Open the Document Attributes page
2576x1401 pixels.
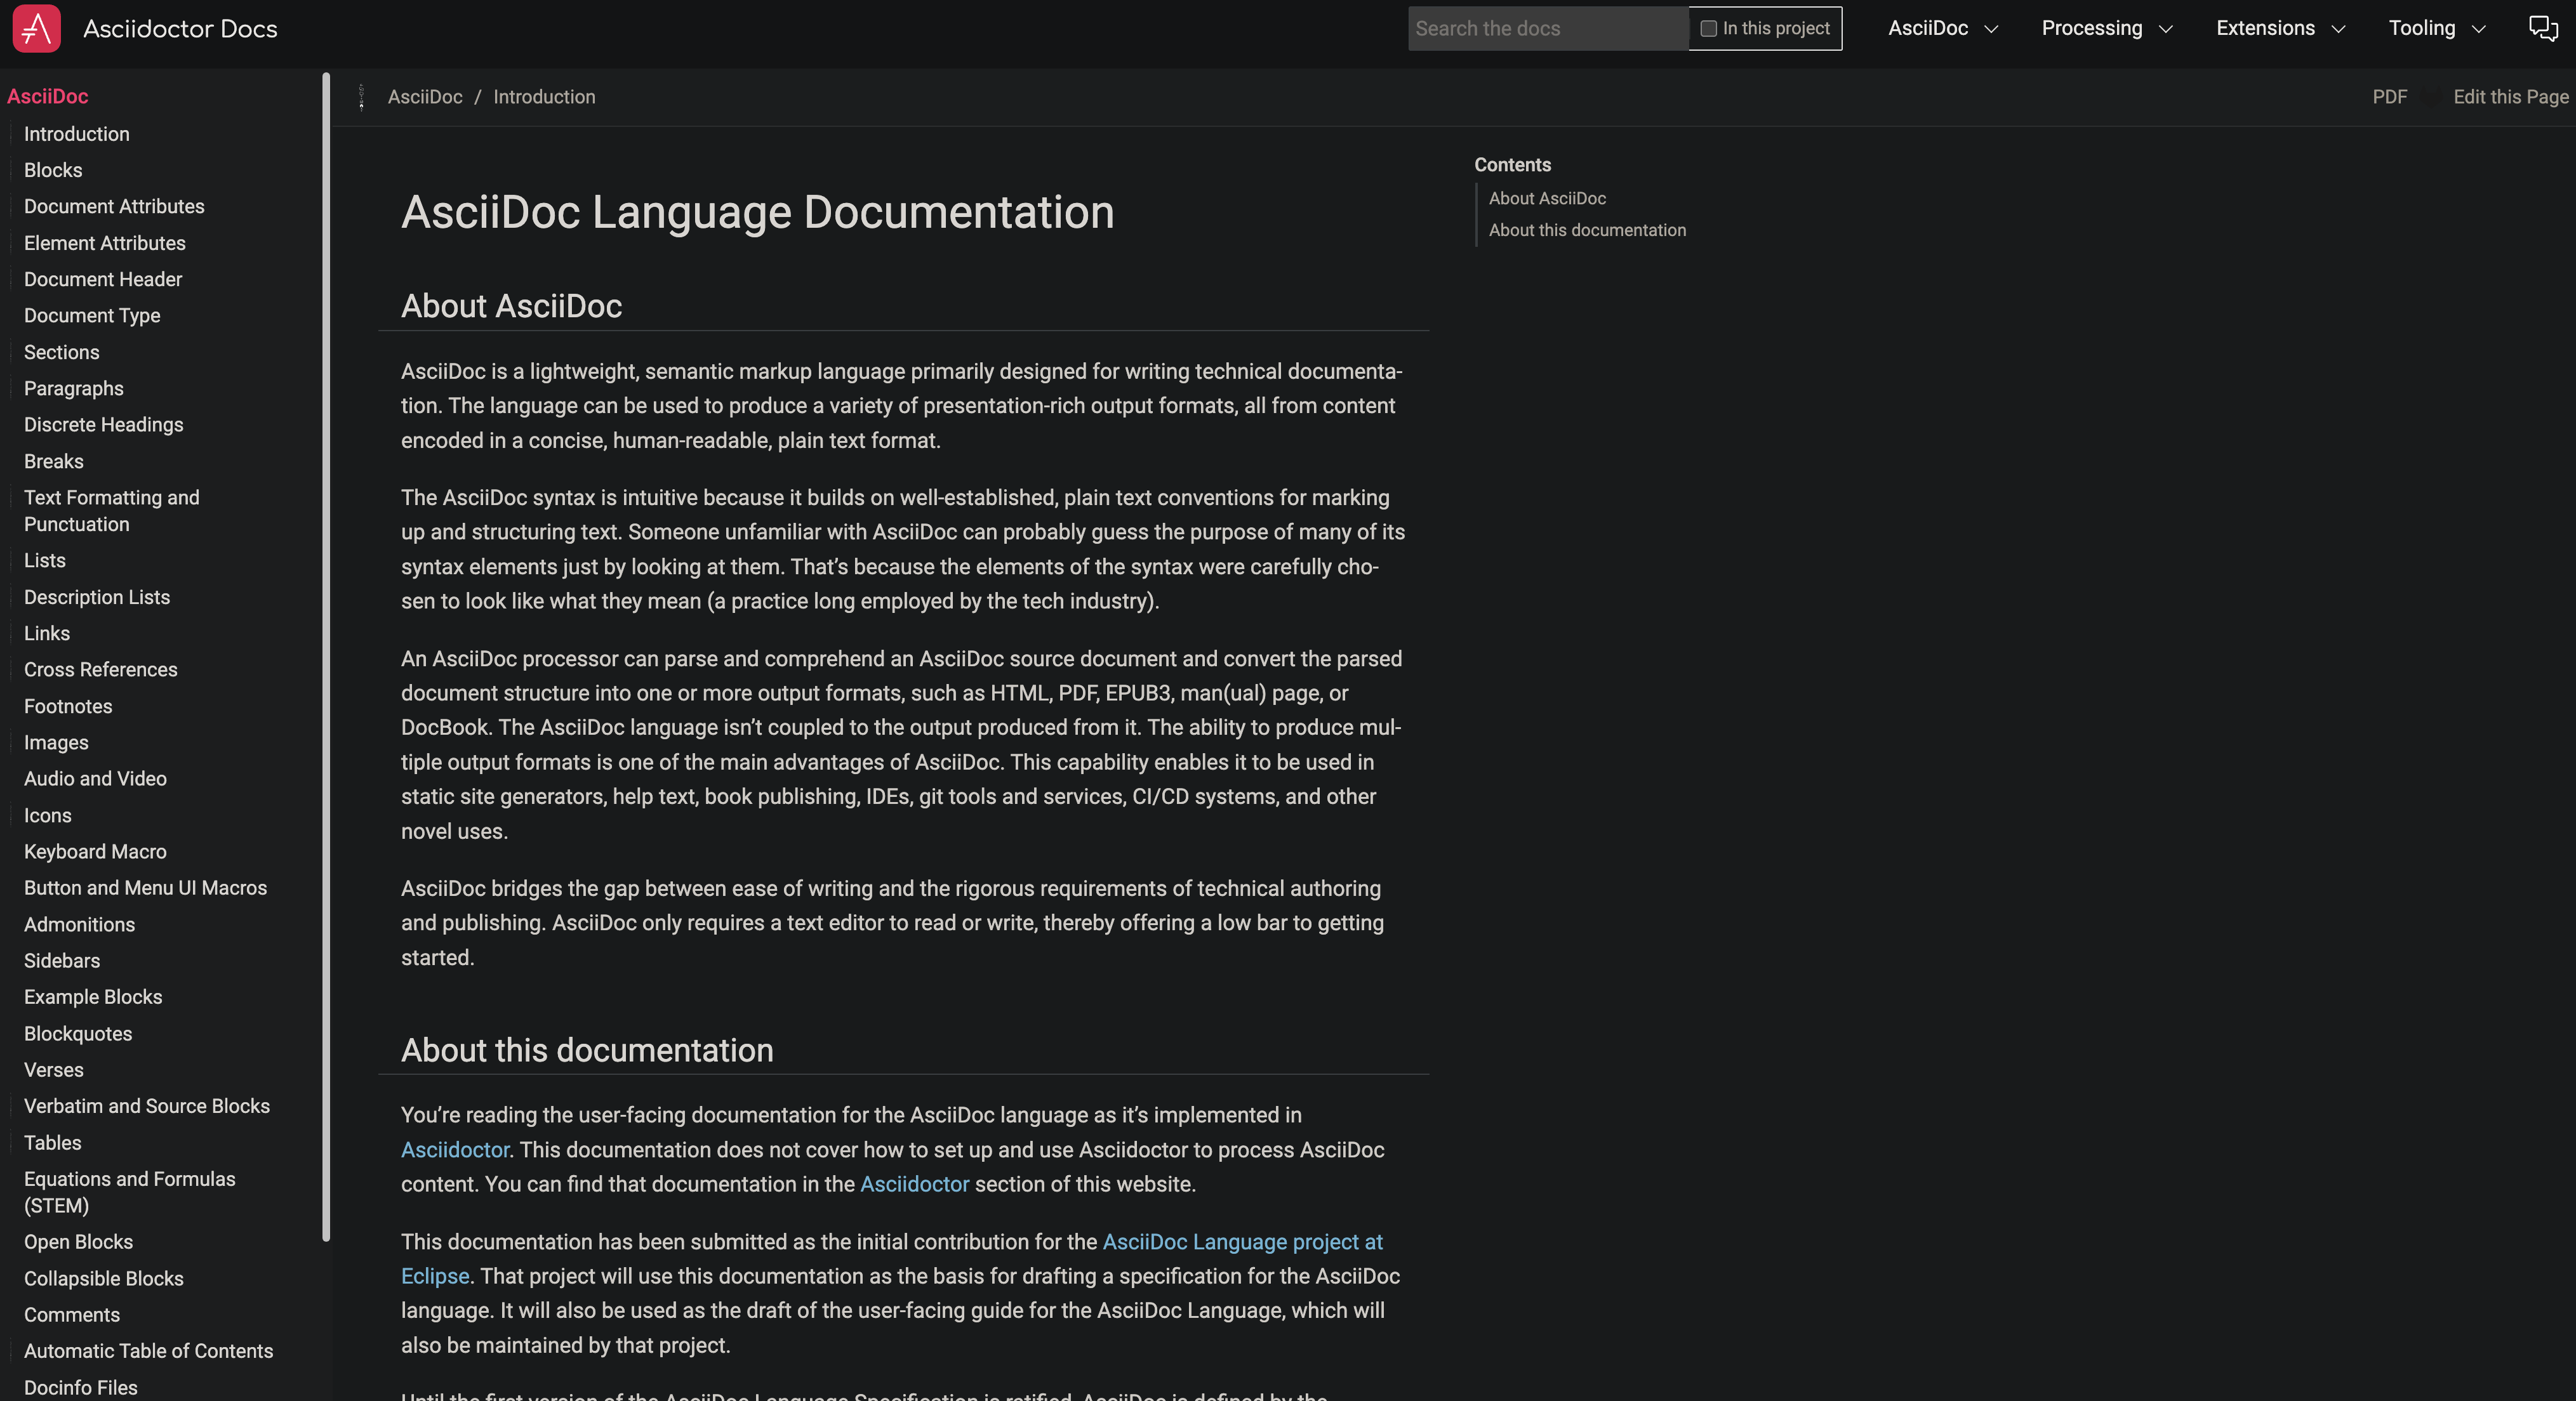[x=114, y=206]
